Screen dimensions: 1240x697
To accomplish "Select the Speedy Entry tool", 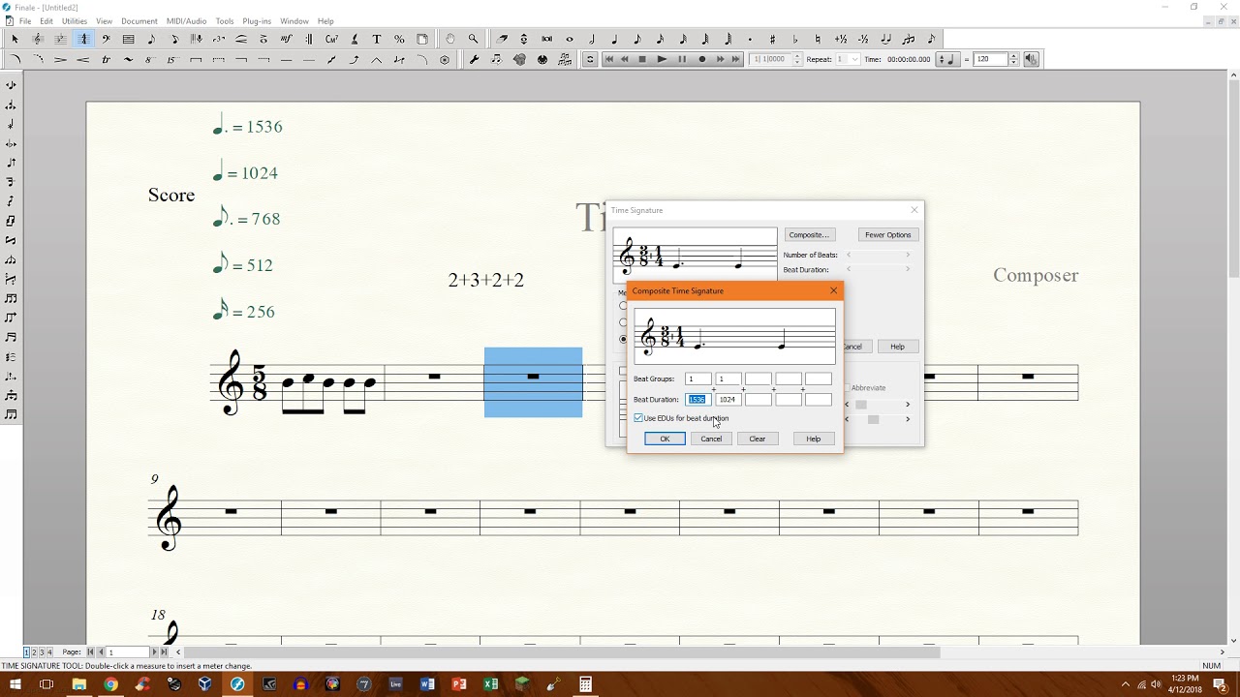I will 174,39.
